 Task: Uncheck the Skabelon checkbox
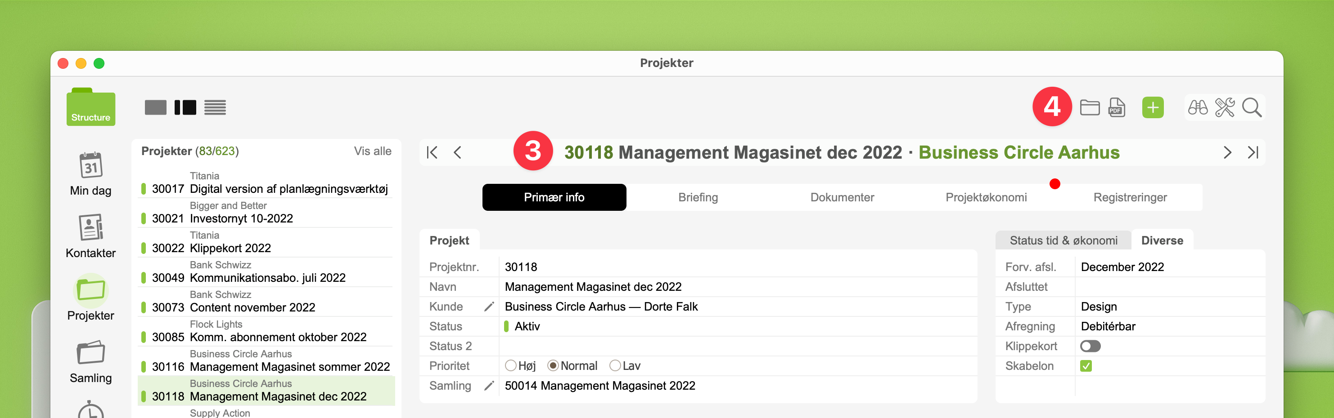pyautogui.click(x=1086, y=366)
